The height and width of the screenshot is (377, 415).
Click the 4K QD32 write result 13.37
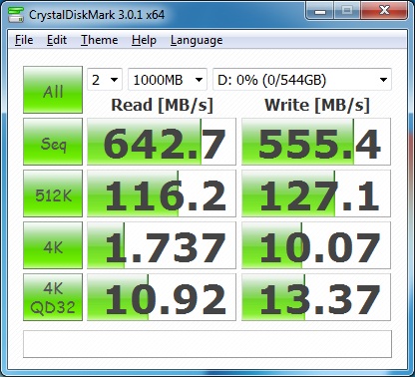pos(316,297)
